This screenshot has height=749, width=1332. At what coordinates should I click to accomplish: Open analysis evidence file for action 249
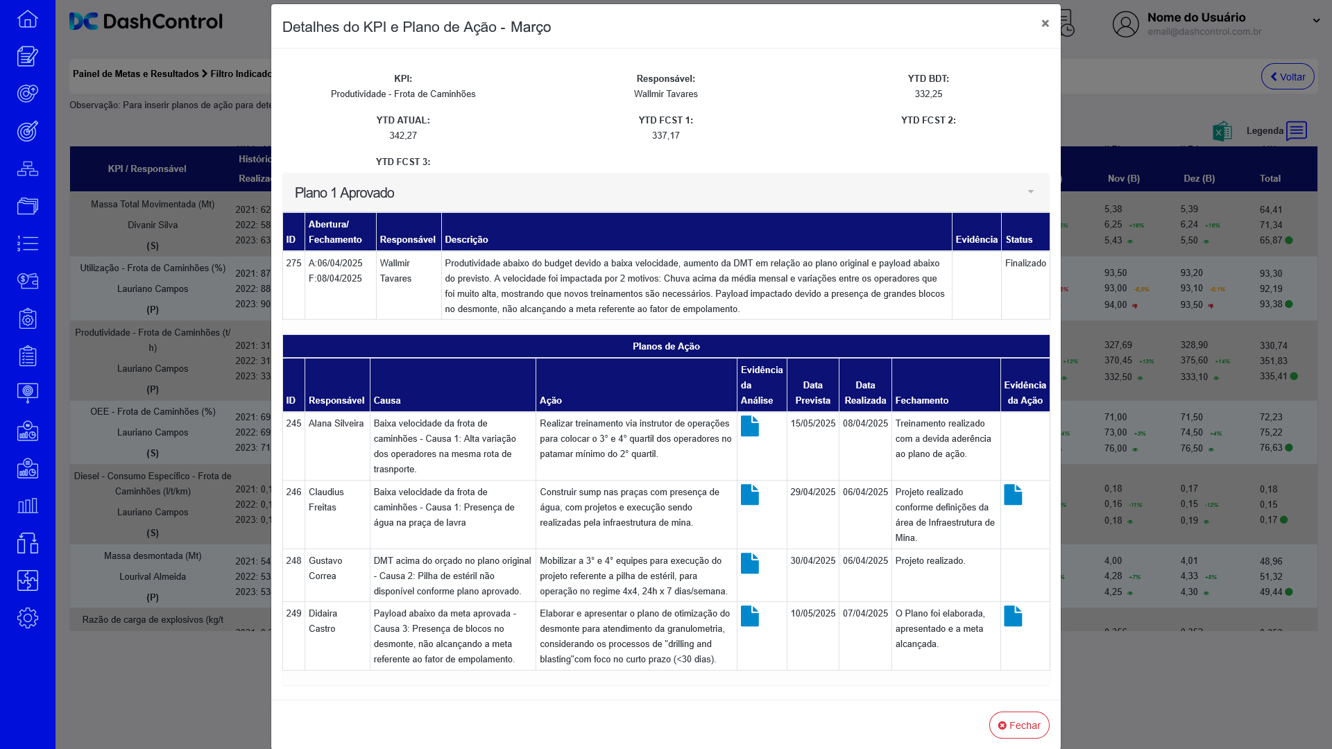click(749, 616)
